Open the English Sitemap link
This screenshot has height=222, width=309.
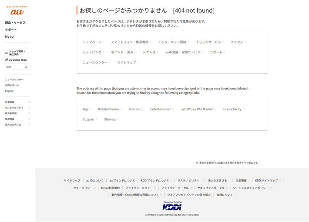pyautogui.click(x=111, y=119)
